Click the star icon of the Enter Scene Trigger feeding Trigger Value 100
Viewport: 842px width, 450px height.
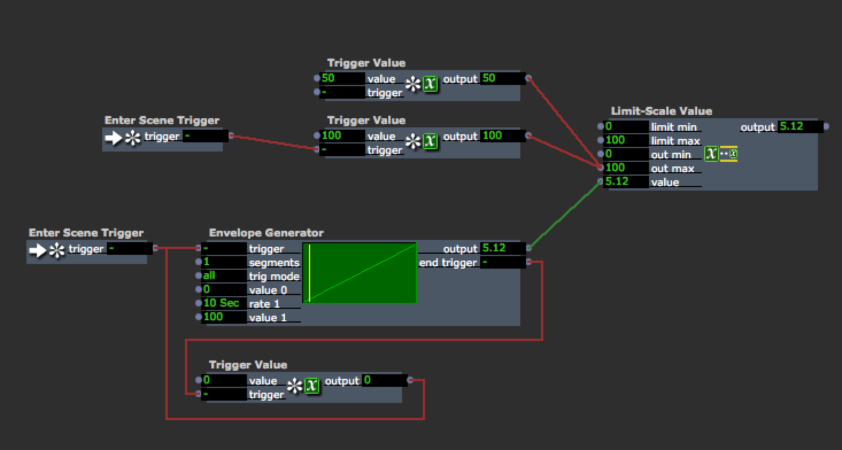pyautogui.click(x=132, y=138)
